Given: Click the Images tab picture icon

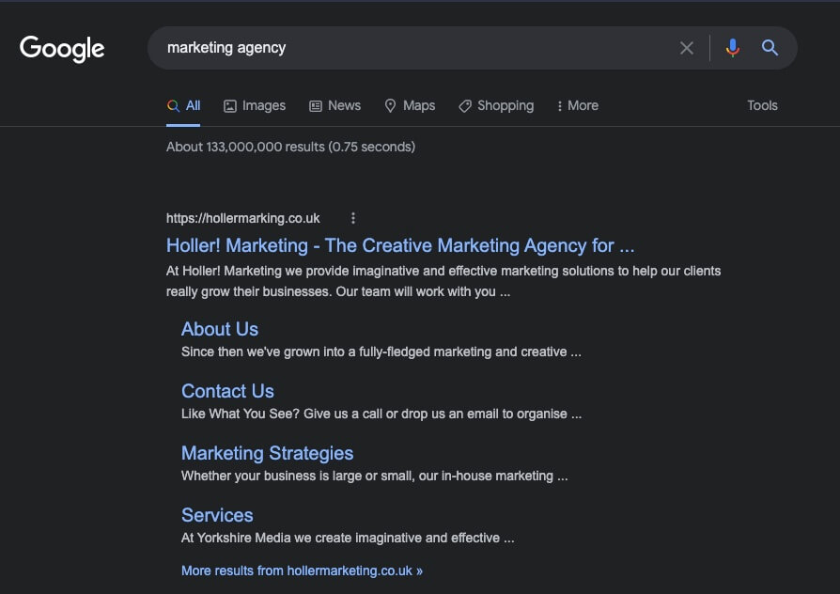Looking at the screenshot, I should click(230, 106).
